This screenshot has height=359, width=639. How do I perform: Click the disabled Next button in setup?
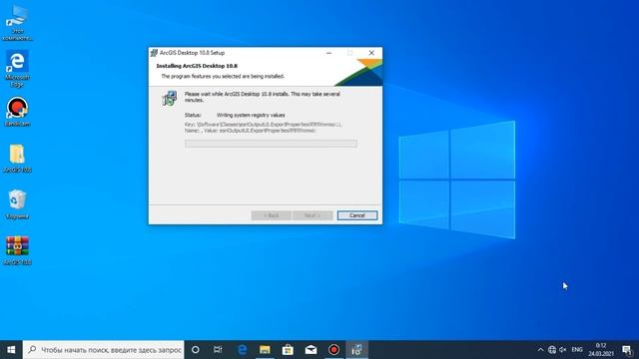click(x=313, y=215)
